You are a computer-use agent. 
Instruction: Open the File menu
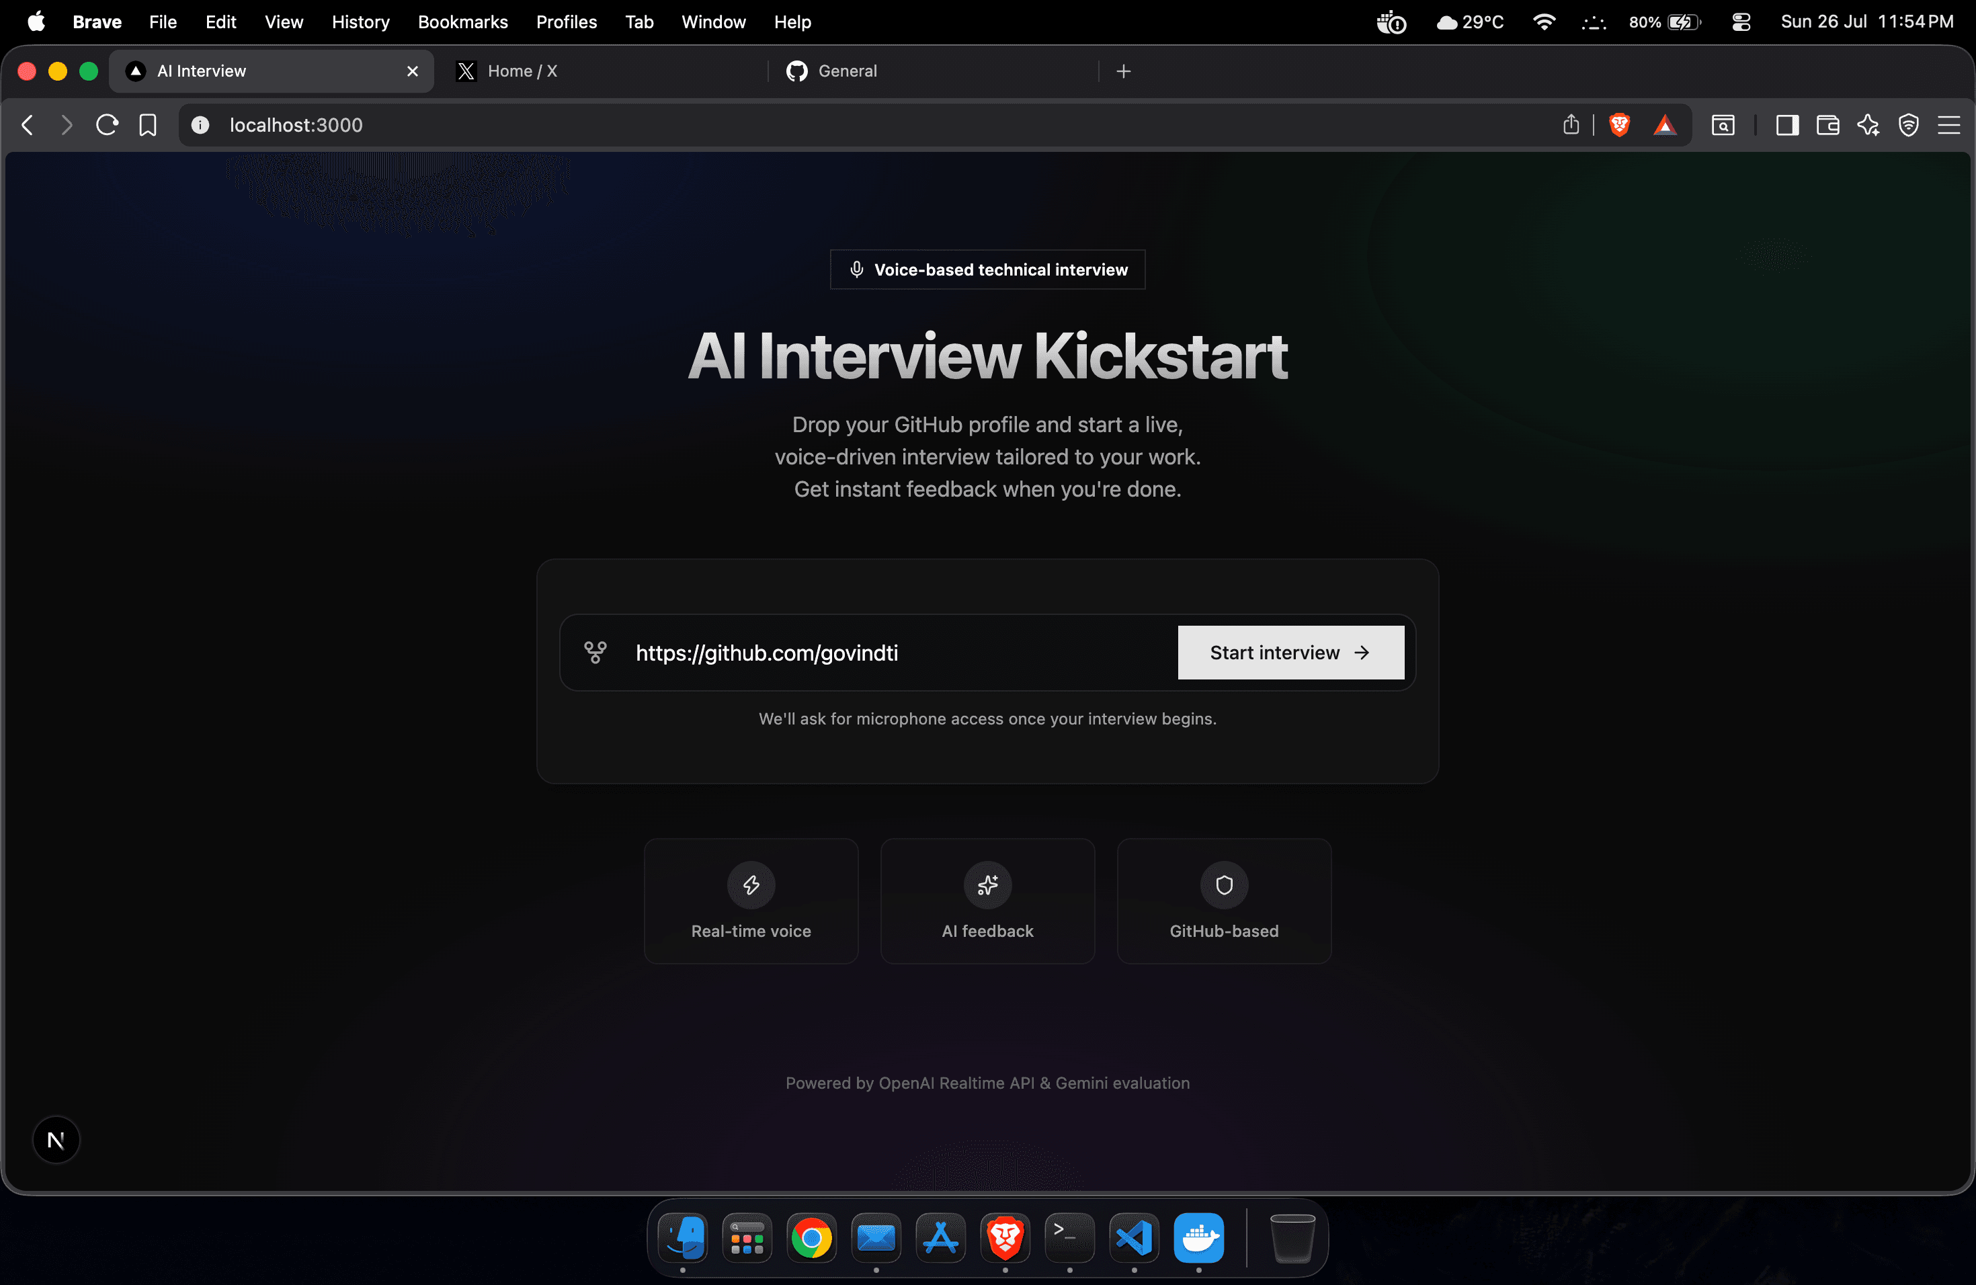click(163, 22)
